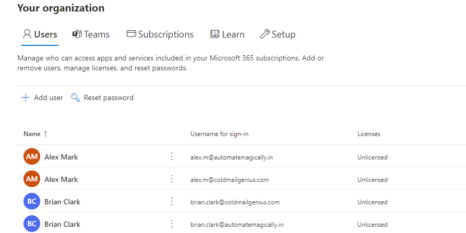Viewport: 466px width, 233px height.
Task: Open more options for alex.m@coldmailgenius.com
Action: click(x=172, y=179)
